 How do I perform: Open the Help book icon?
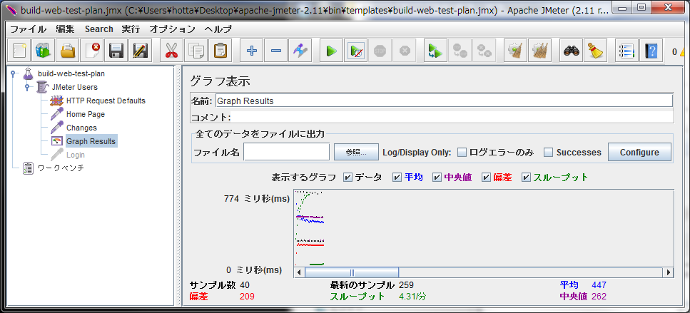click(651, 51)
